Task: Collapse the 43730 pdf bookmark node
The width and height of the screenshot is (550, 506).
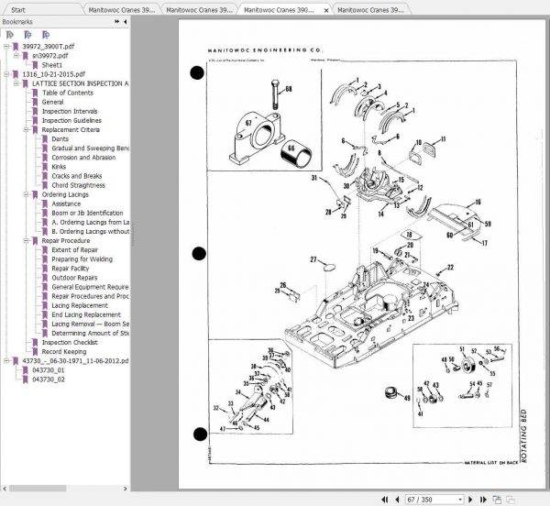Action: point(6,360)
